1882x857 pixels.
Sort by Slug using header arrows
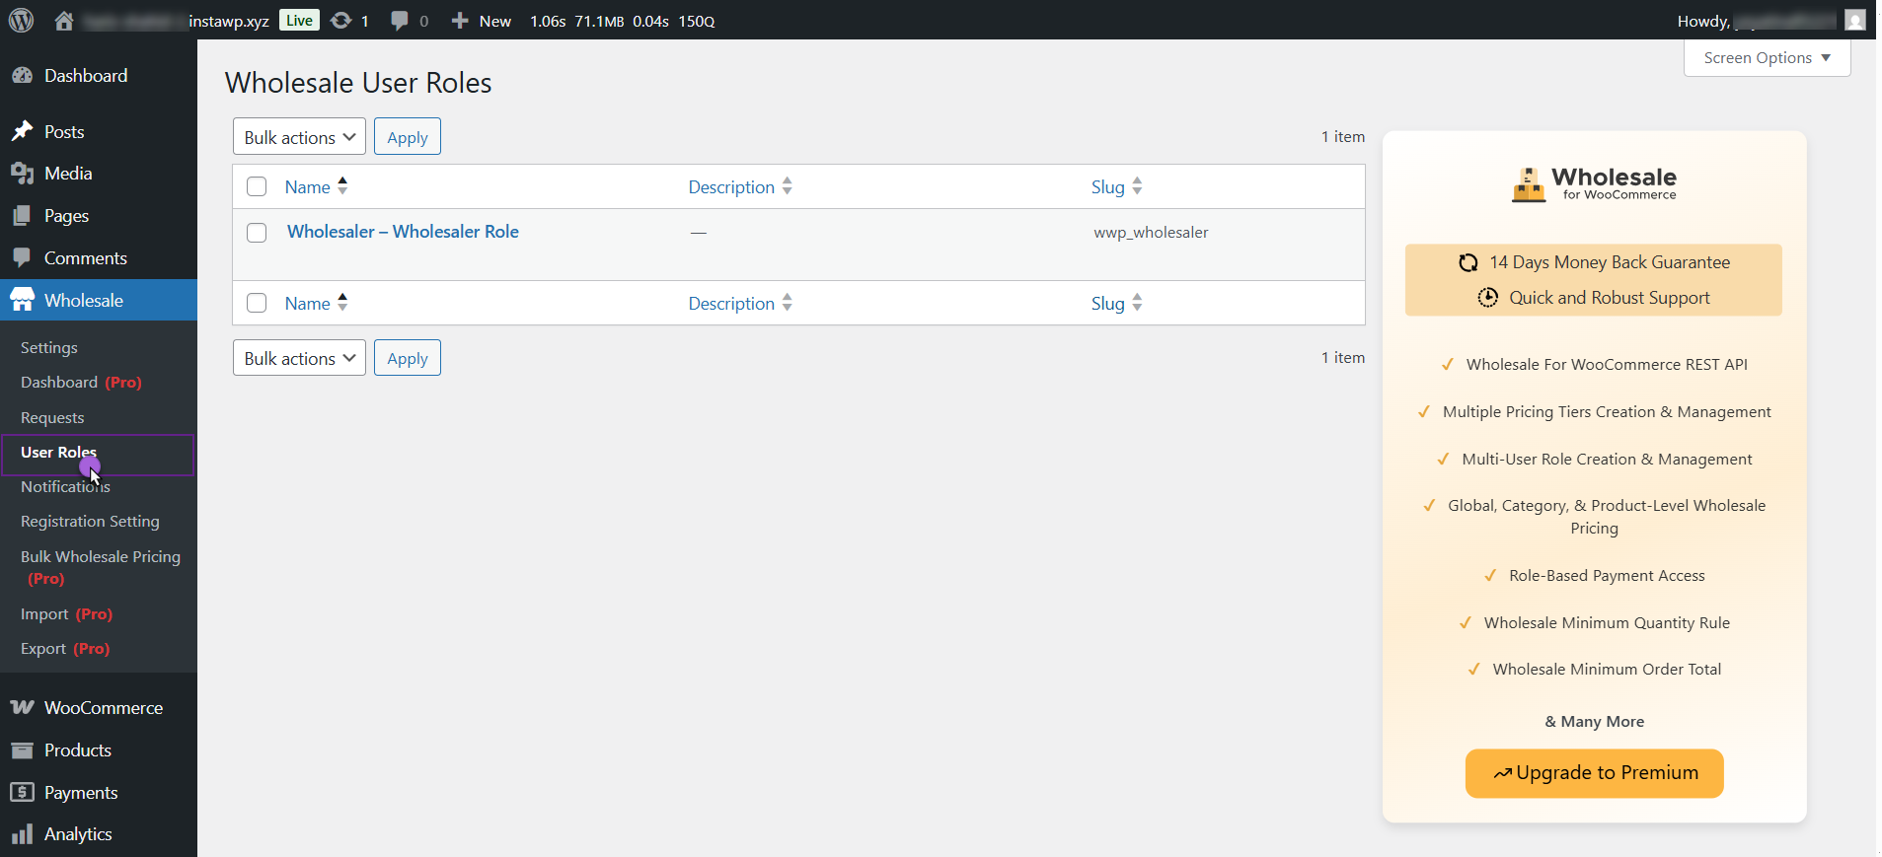pos(1137,186)
